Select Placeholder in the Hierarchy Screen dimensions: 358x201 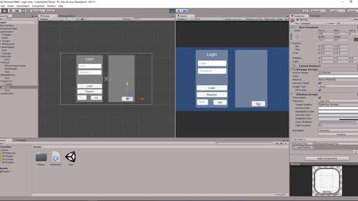[x=11, y=69]
